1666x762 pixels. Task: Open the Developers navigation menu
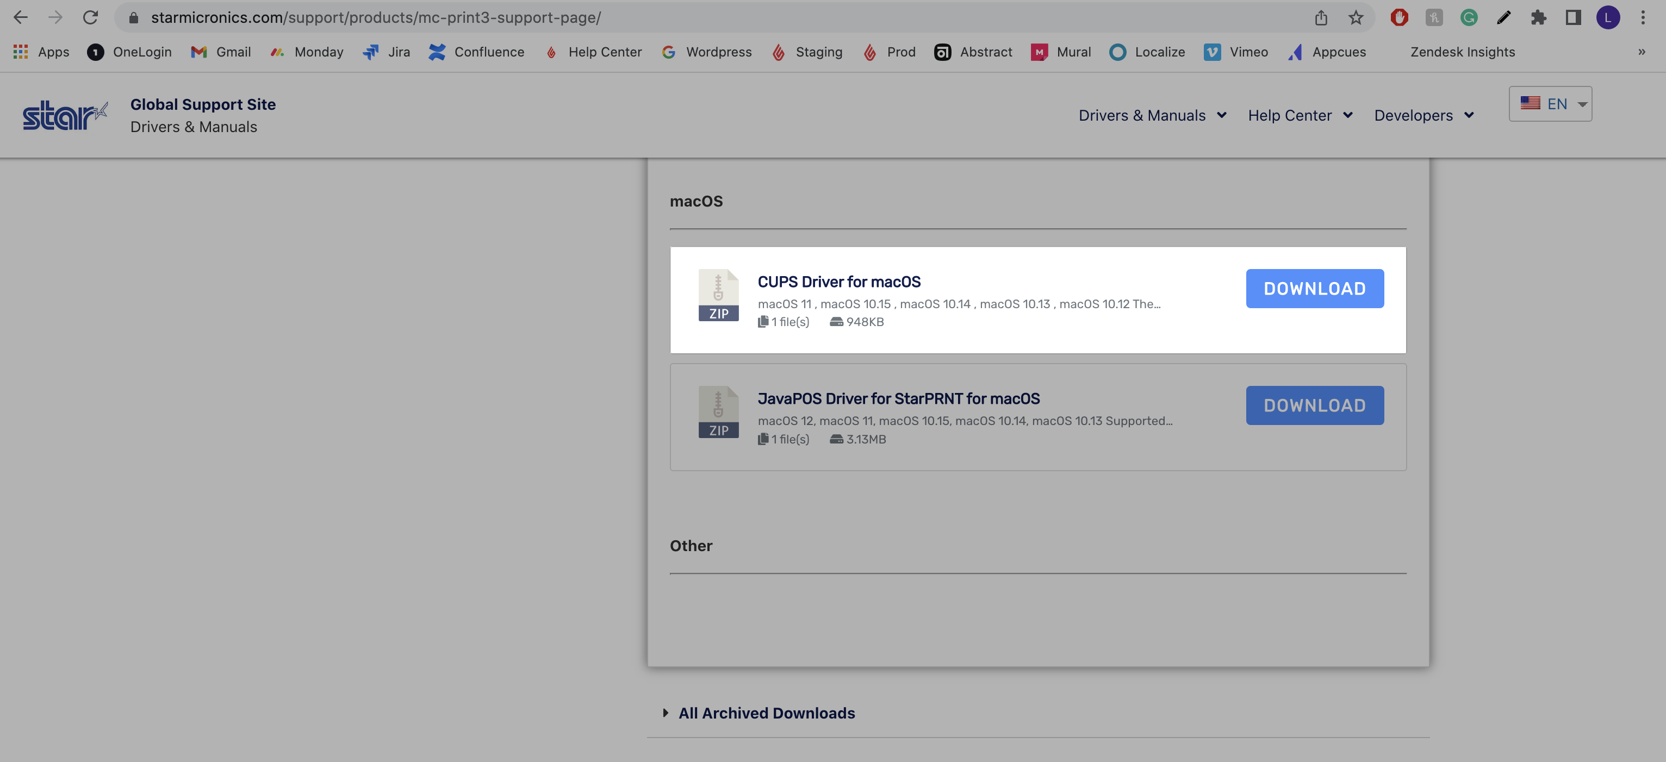[1423, 115]
